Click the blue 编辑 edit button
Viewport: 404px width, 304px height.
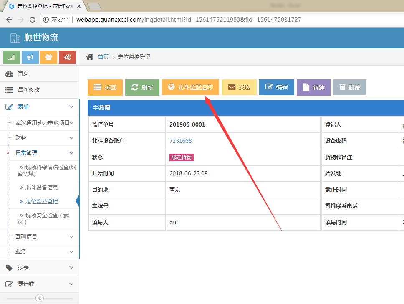pyautogui.click(x=277, y=87)
